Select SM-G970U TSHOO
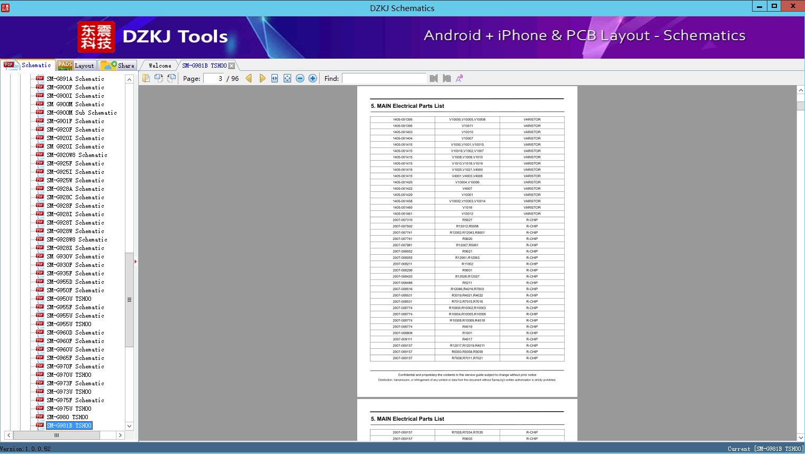The height and width of the screenshot is (454, 805). tap(69, 375)
